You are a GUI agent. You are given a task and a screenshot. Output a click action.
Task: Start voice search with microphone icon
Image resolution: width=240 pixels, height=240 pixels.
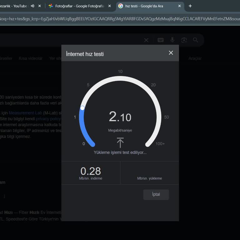172,40
